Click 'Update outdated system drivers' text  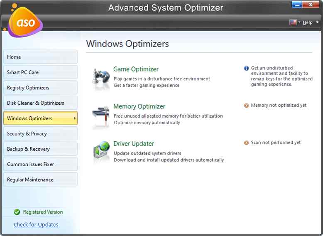tap(147, 153)
